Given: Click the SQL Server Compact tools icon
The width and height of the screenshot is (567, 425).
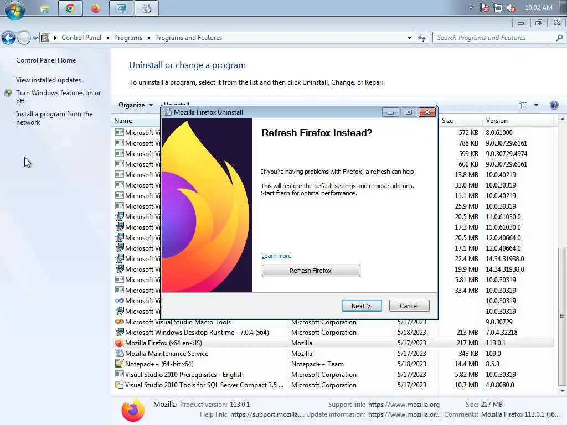Looking at the screenshot, I should [119, 385].
